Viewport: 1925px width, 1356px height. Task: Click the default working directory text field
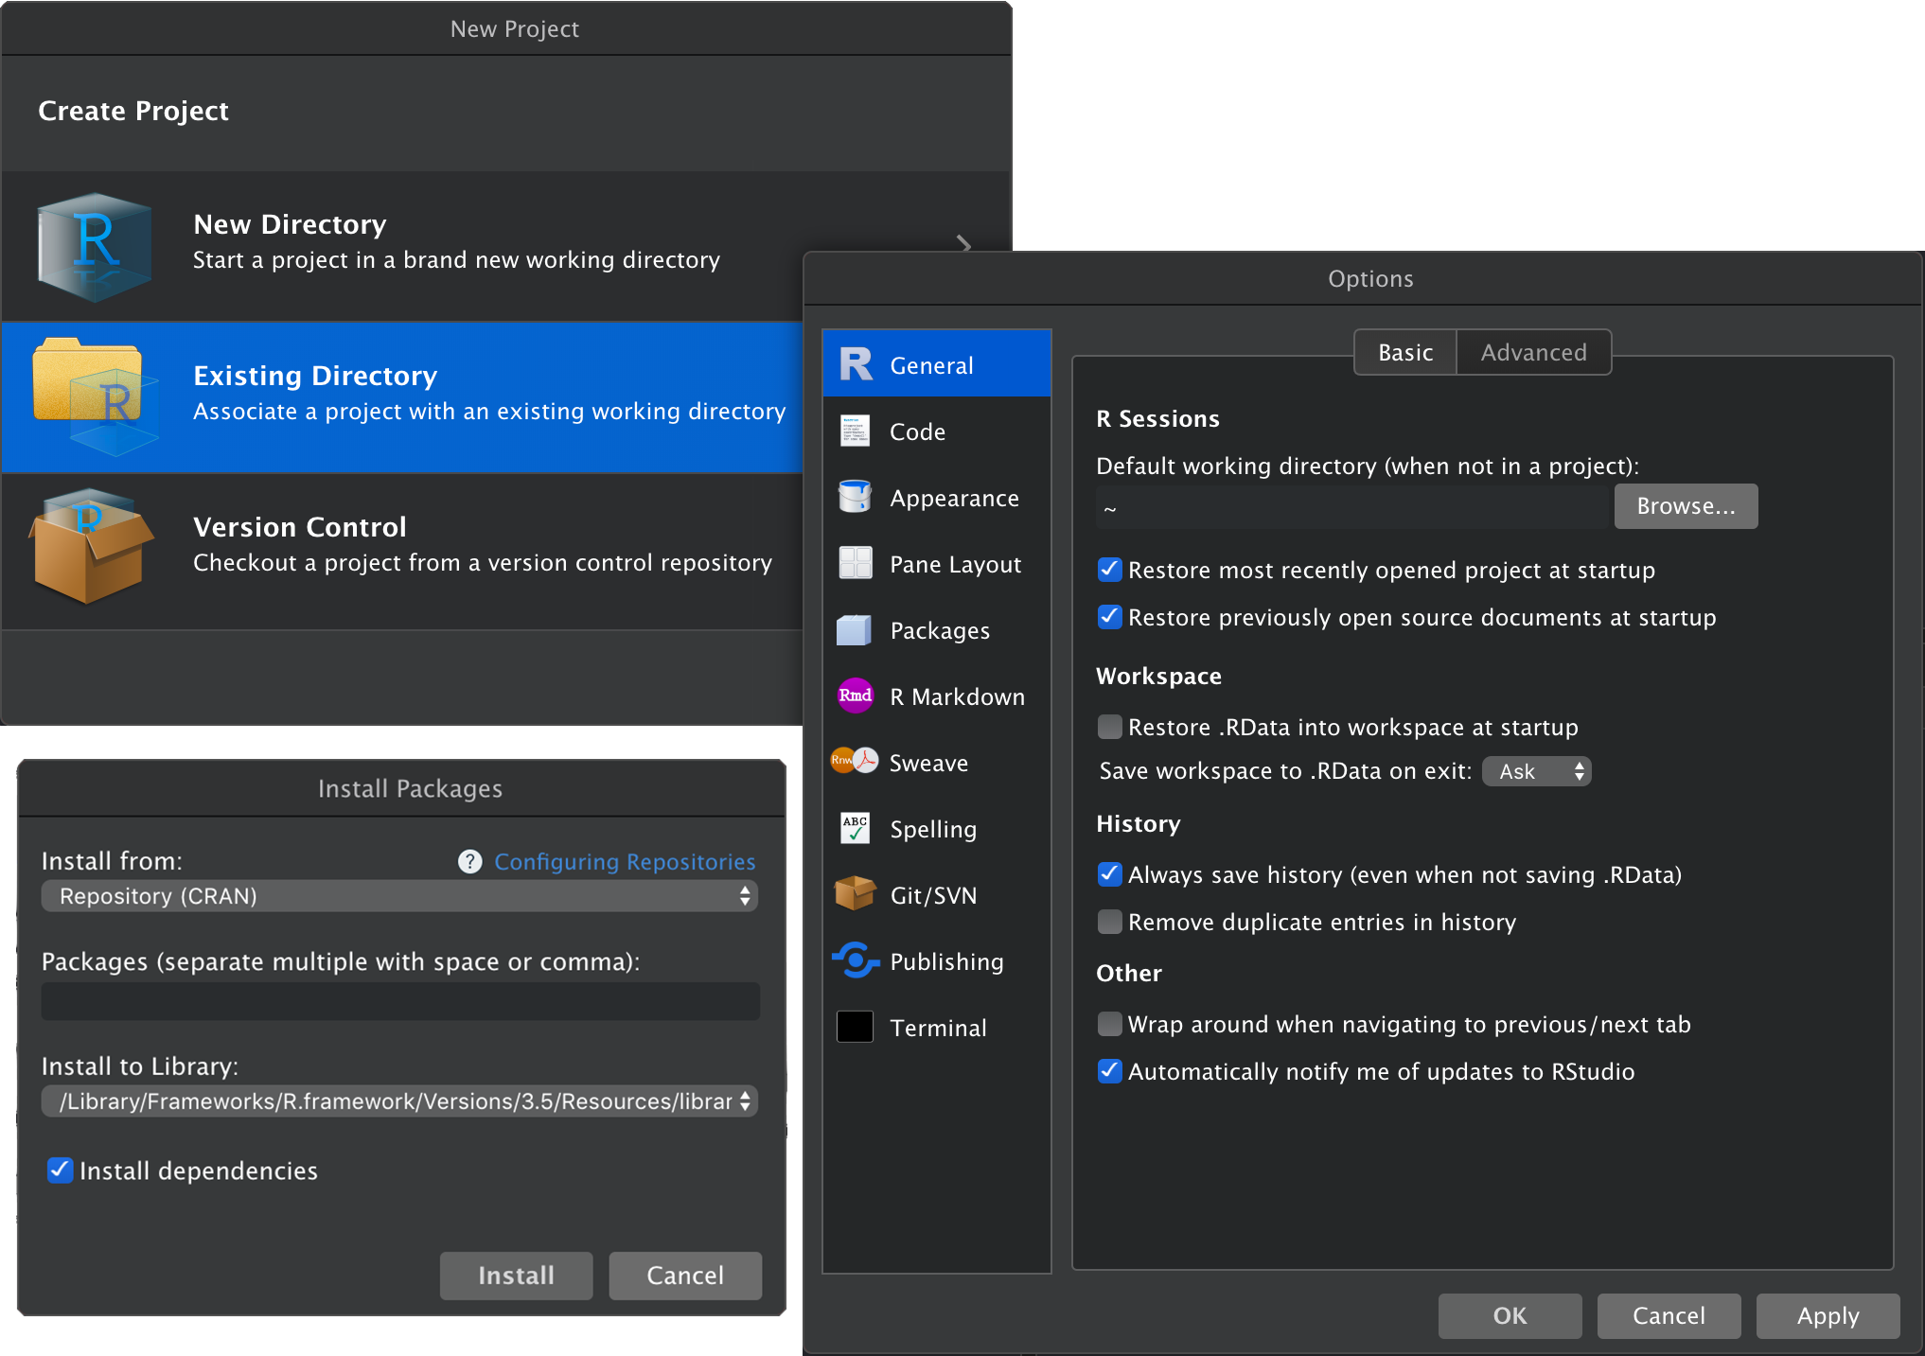(1354, 507)
